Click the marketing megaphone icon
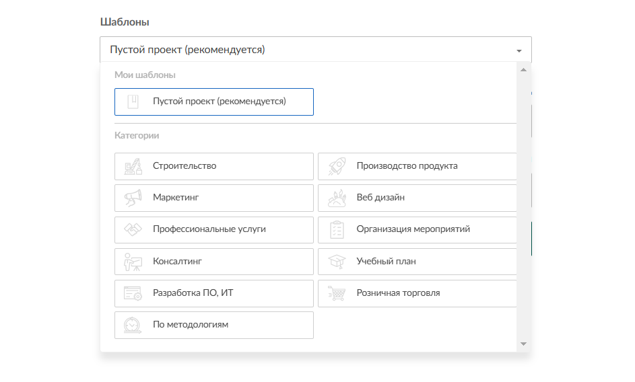 pos(133,198)
